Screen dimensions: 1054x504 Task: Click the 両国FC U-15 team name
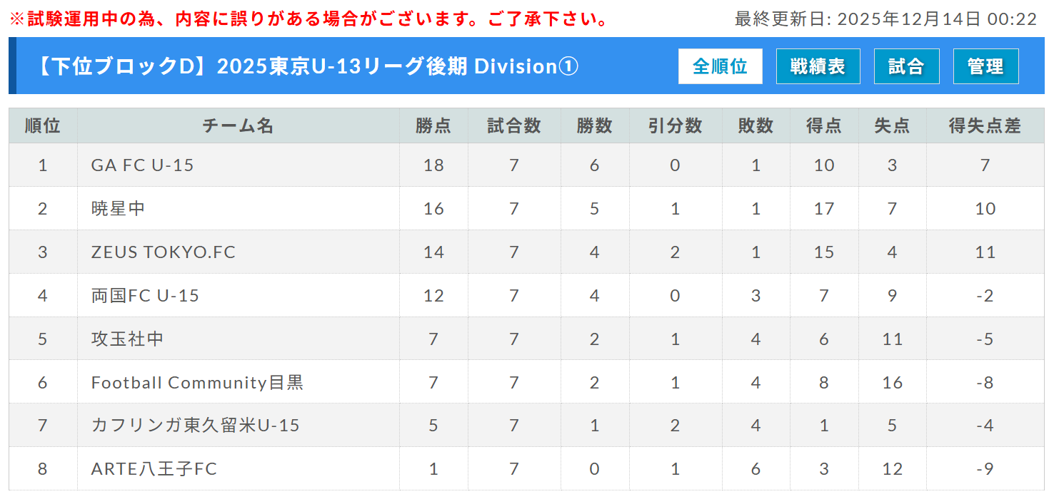click(145, 296)
